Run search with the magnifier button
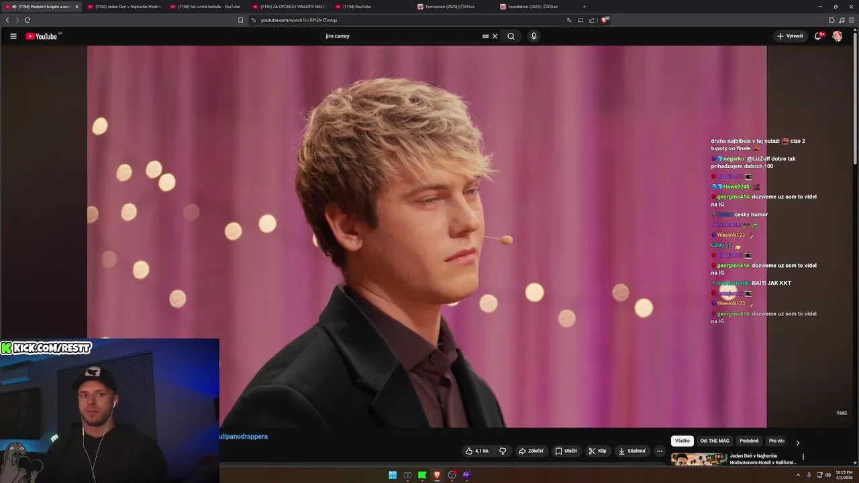The image size is (859, 483). [511, 36]
